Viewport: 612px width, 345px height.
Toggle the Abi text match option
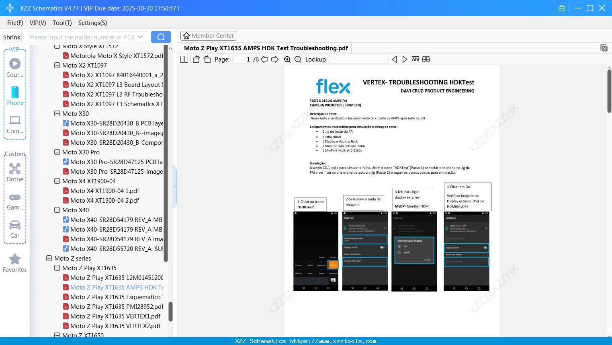pos(416,59)
